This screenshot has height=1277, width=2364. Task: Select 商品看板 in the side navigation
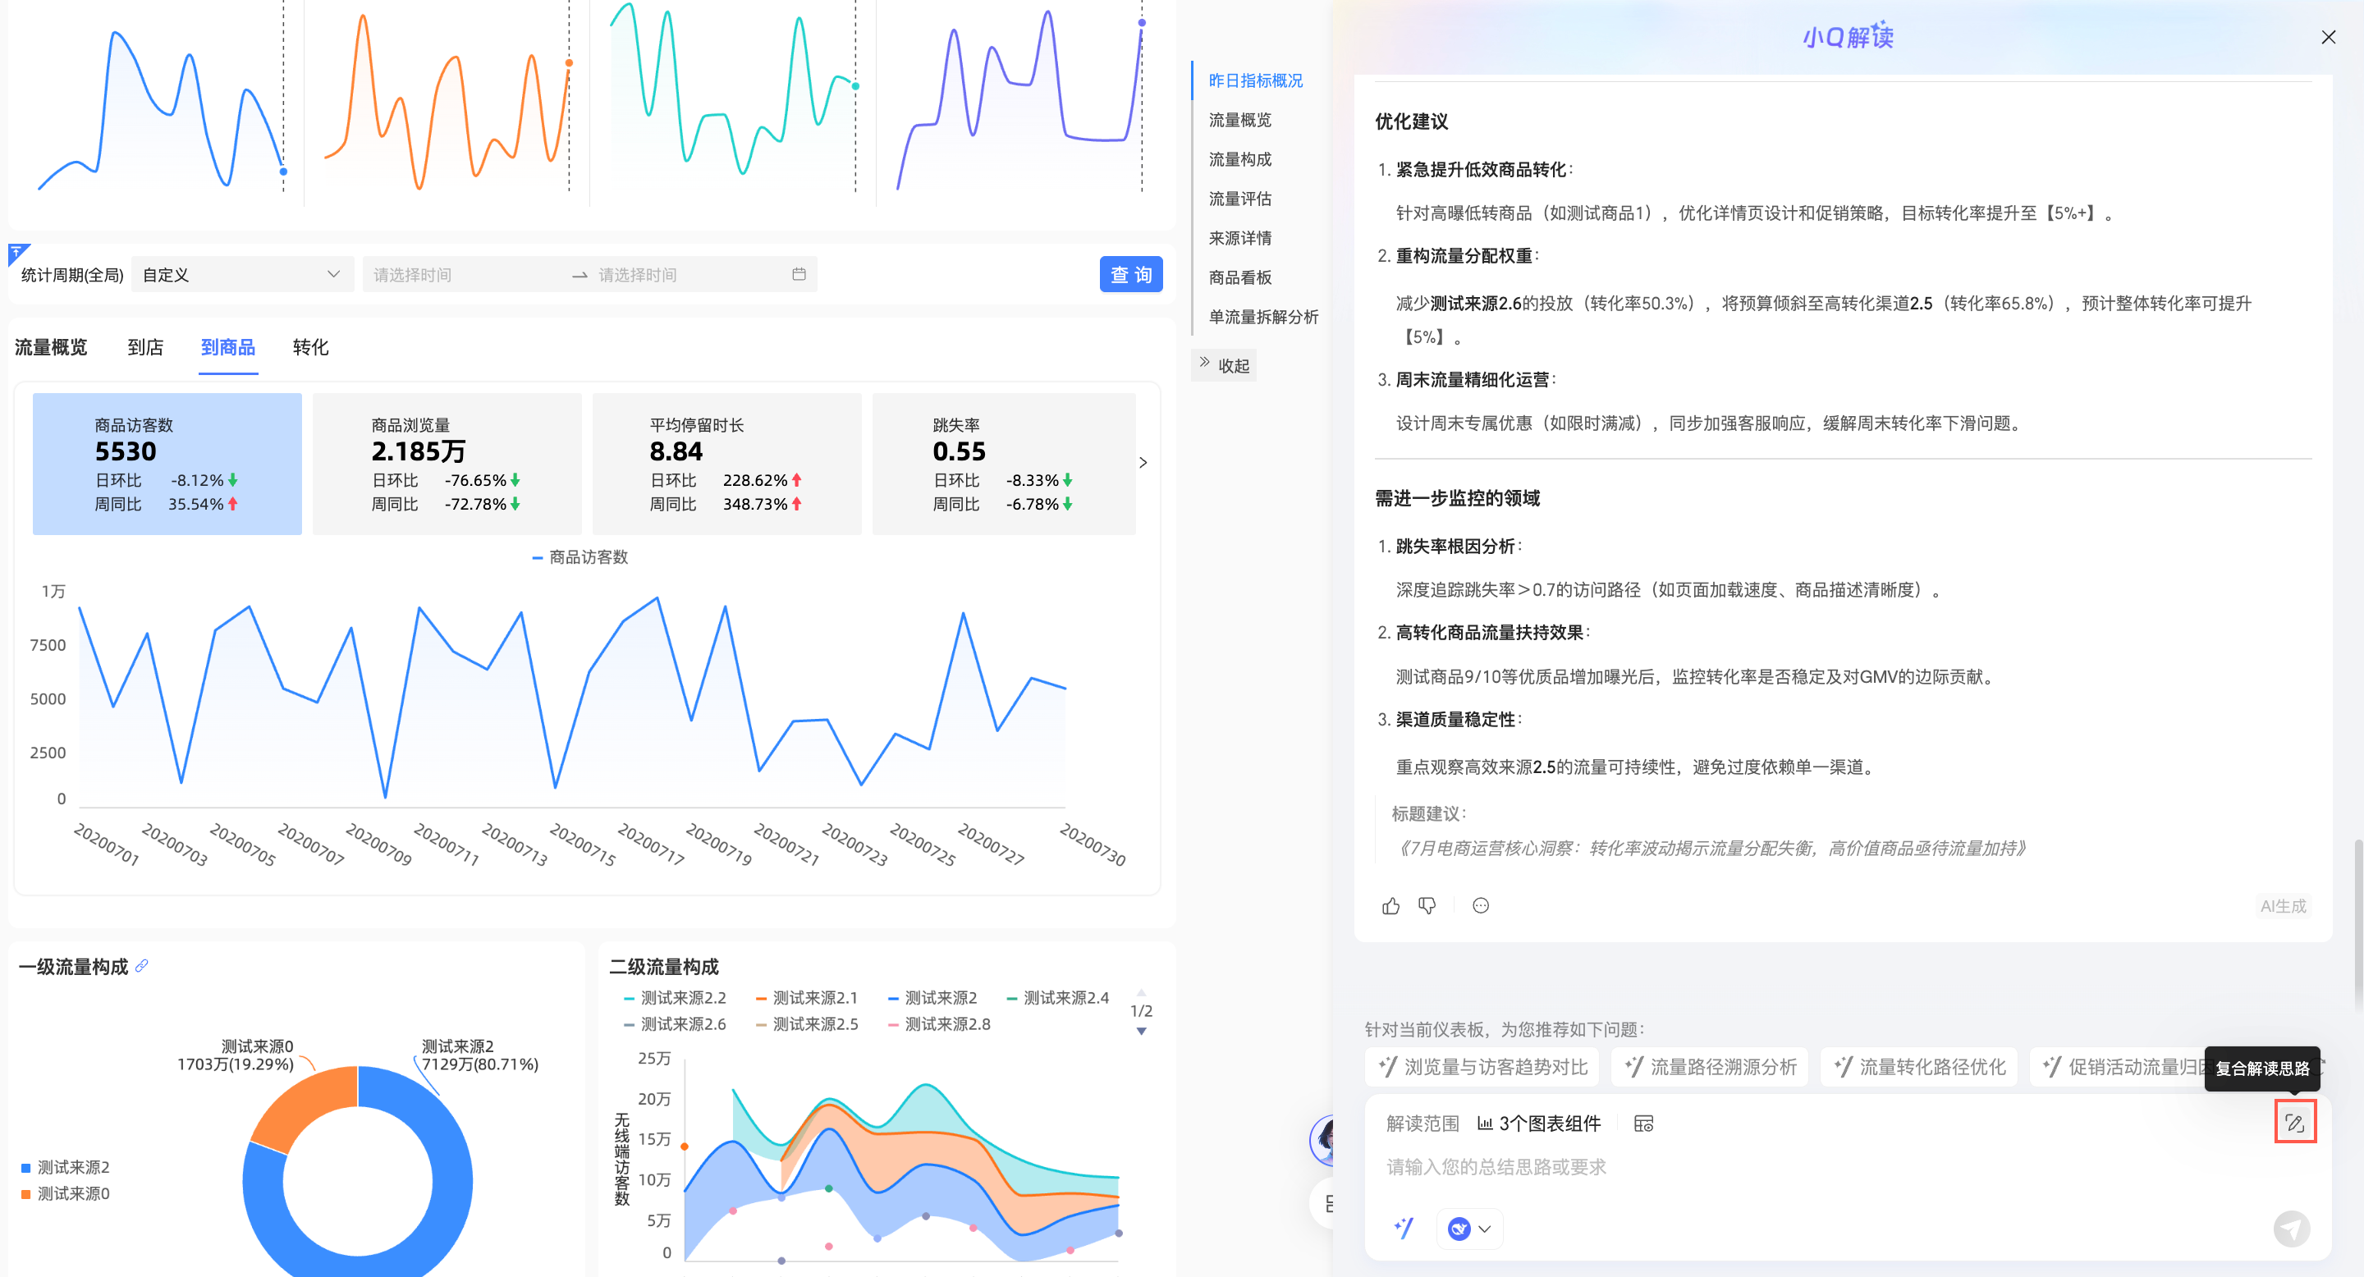[1239, 277]
